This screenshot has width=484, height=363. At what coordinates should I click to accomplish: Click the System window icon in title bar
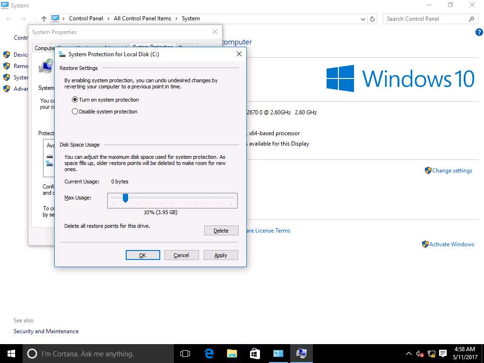(5, 5)
